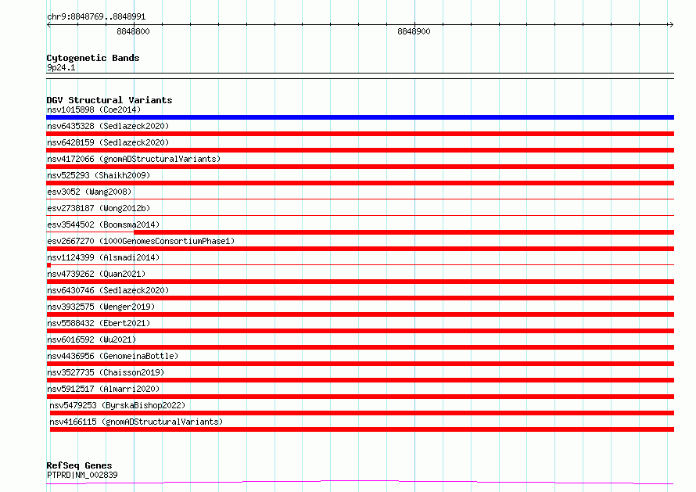The image size is (696, 492).
Task: Select variant nsv4739262 (Quan2021) label
Action: (96, 274)
